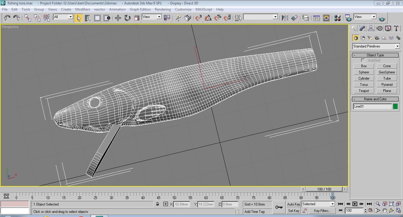Open the Select by Name list icon

88,18
